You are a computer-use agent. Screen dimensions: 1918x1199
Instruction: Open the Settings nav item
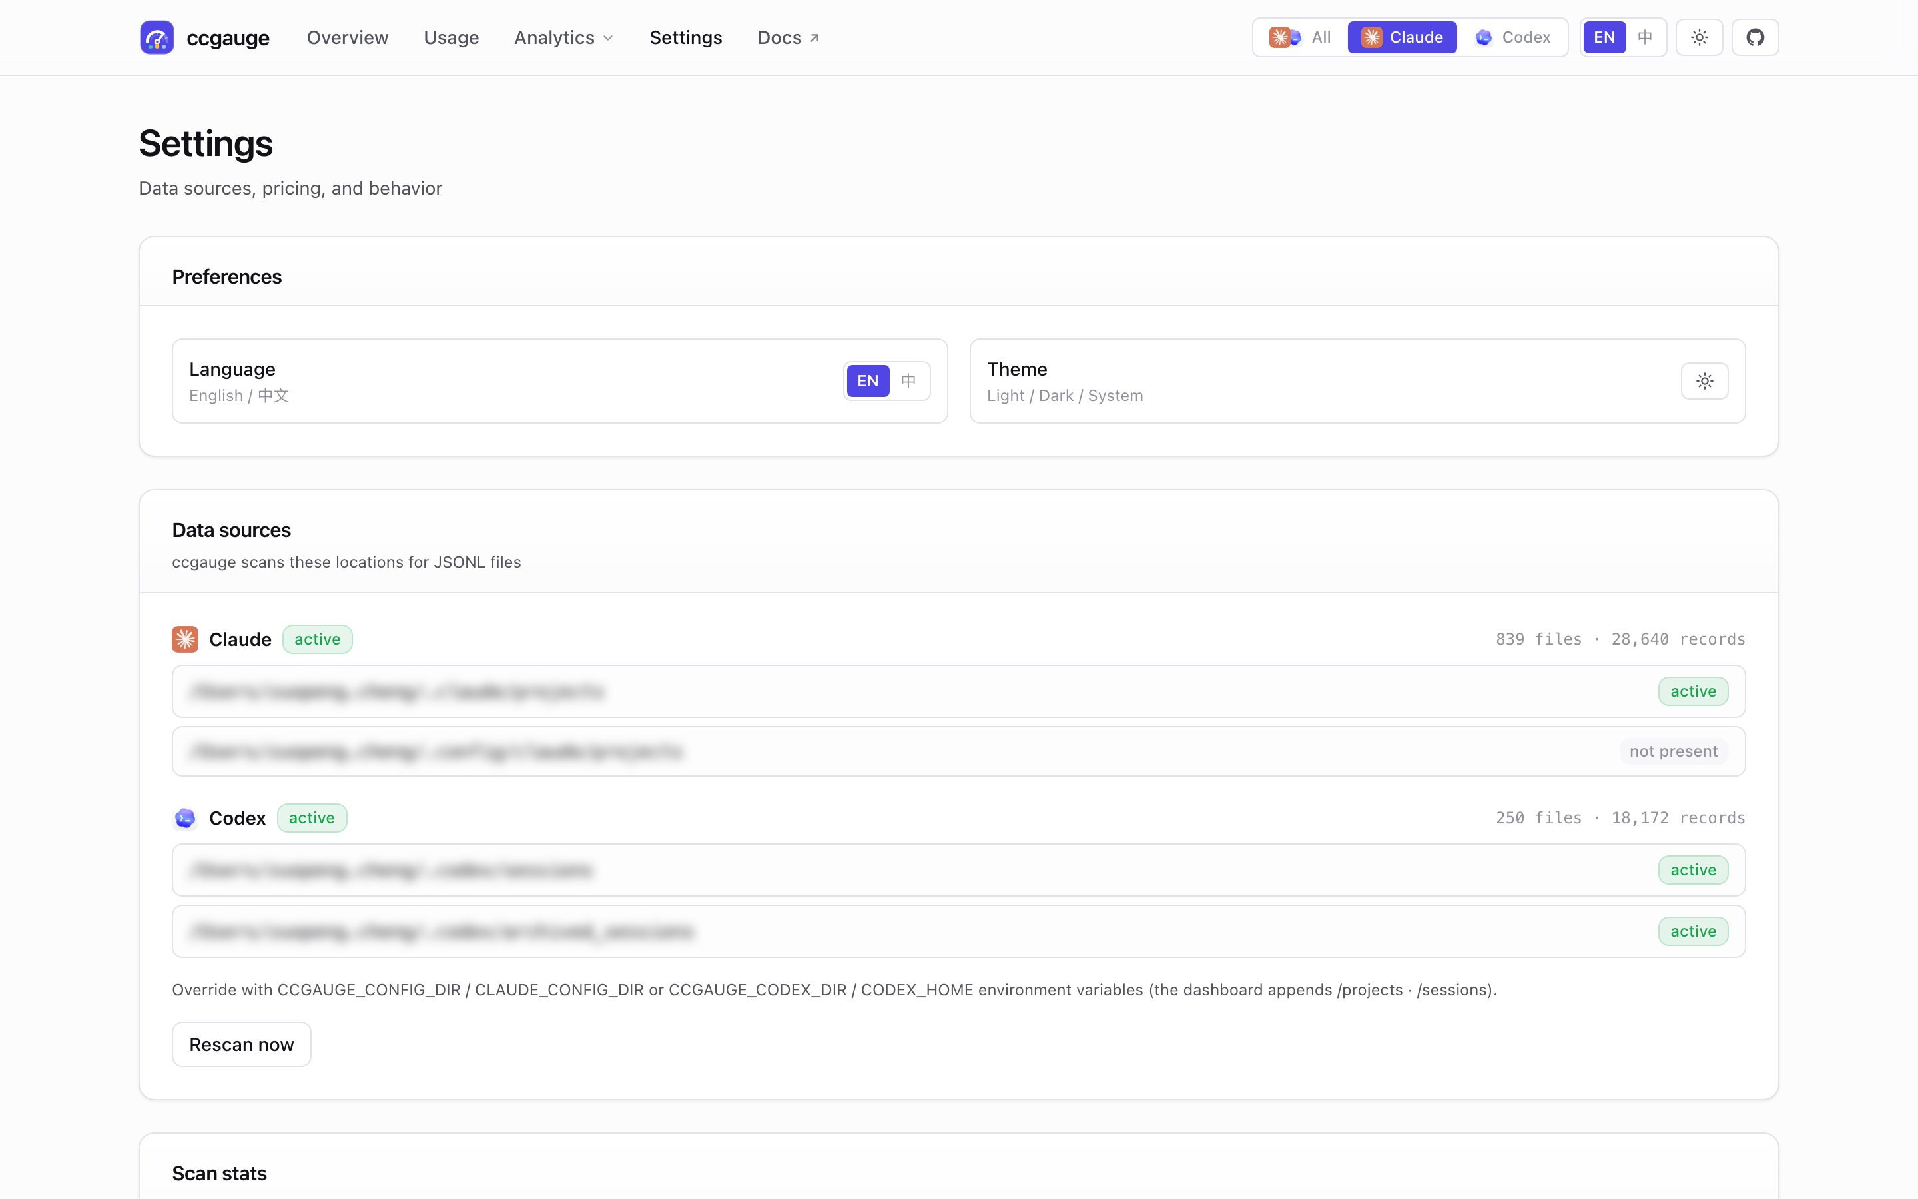coord(685,37)
